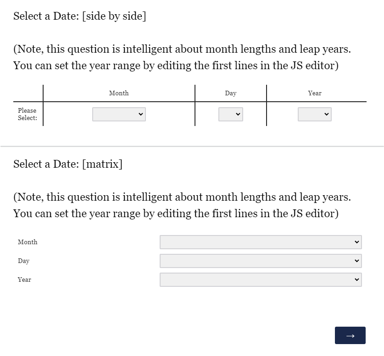The height and width of the screenshot is (356, 384).
Task: Open the Day dropdown in the side-by-side question
Action: click(x=231, y=114)
